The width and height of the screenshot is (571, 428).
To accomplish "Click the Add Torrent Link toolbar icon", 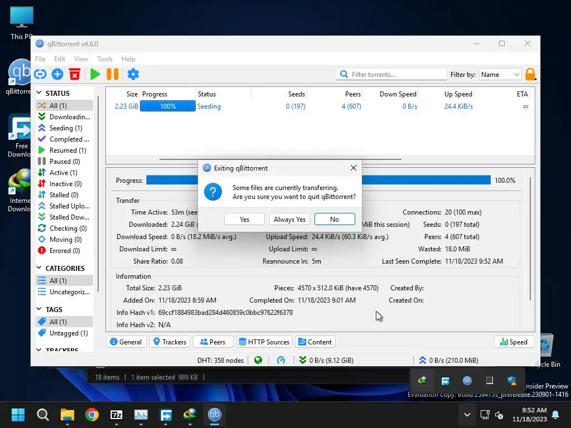I will pyautogui.click(x=40, y=74).
